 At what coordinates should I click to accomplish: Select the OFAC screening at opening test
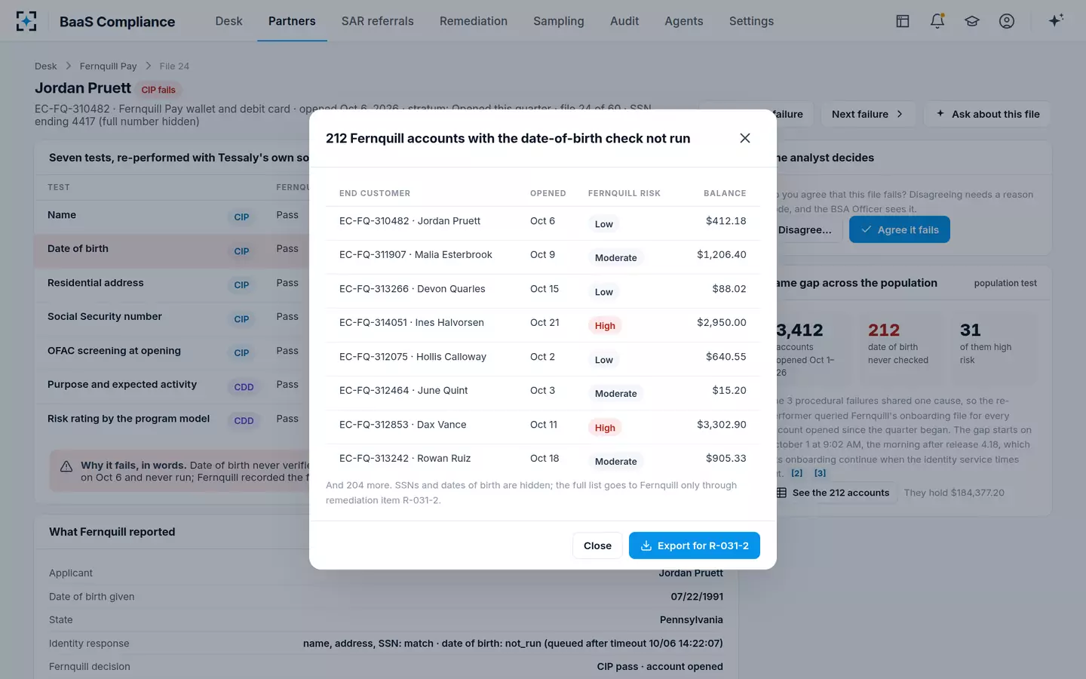(x=172, y=352)
